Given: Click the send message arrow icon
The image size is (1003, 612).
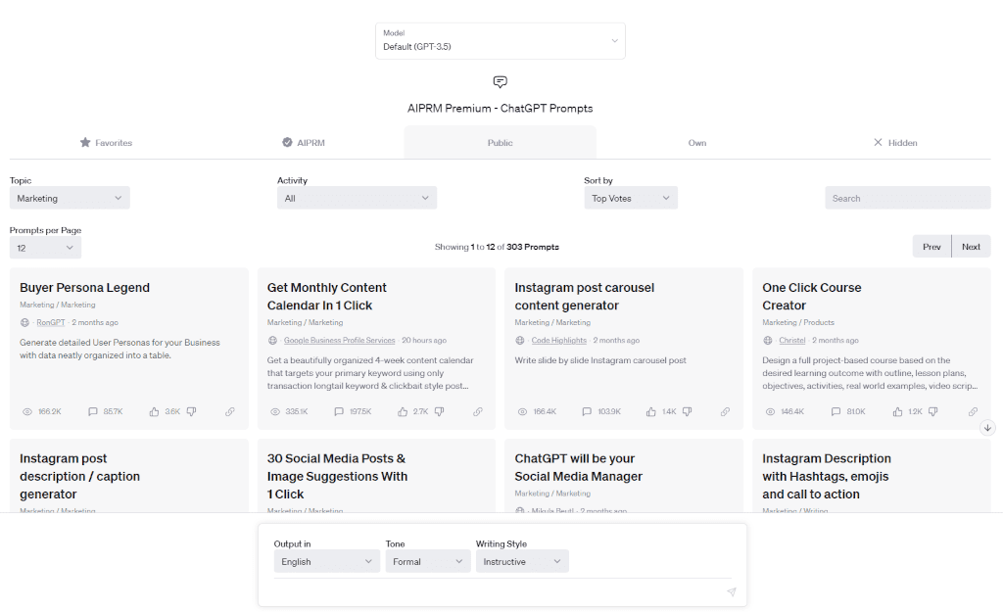Looking at the screenshot, I should (731, 592).
